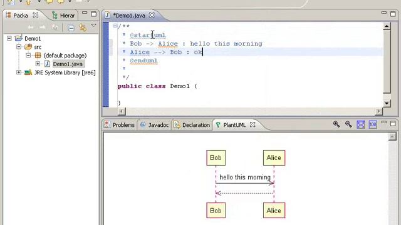401x225 pixels.
Task: Close the Package Explorer view tab
Action: (x=36, y=15)
